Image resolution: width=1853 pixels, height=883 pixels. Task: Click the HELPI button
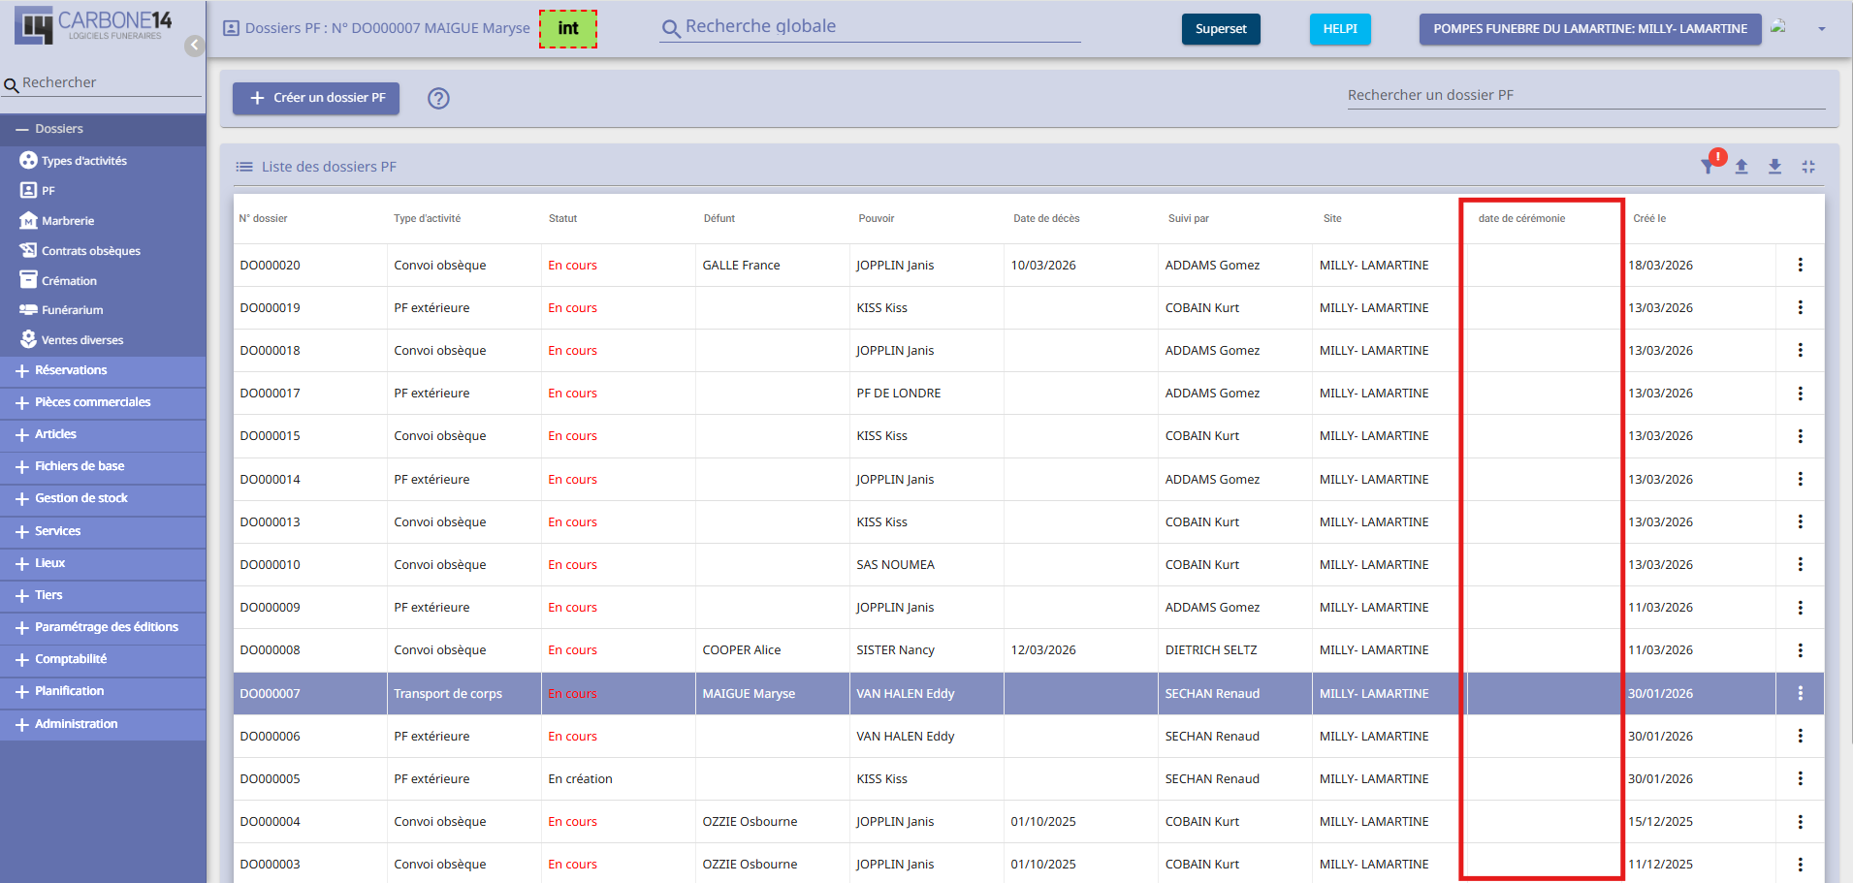coord(1340,29)
